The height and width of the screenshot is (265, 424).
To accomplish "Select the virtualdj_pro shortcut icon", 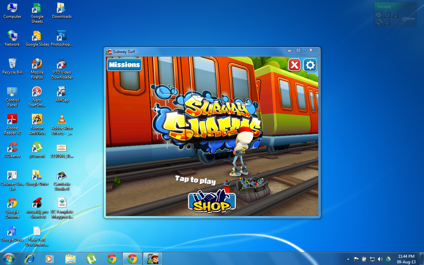I will click(37, 208).
